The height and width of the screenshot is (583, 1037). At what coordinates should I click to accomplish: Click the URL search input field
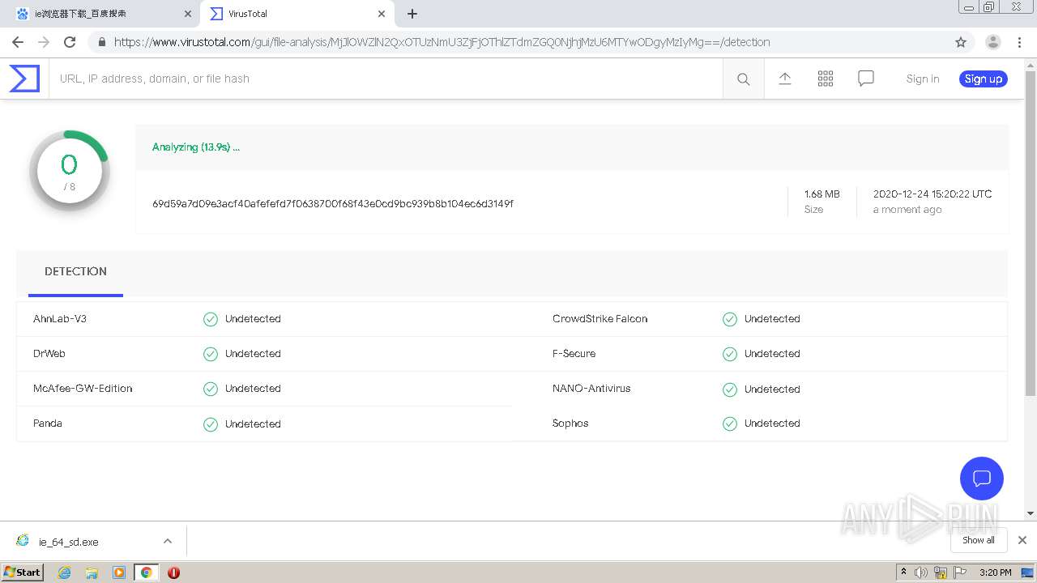[x=386, y=79]
